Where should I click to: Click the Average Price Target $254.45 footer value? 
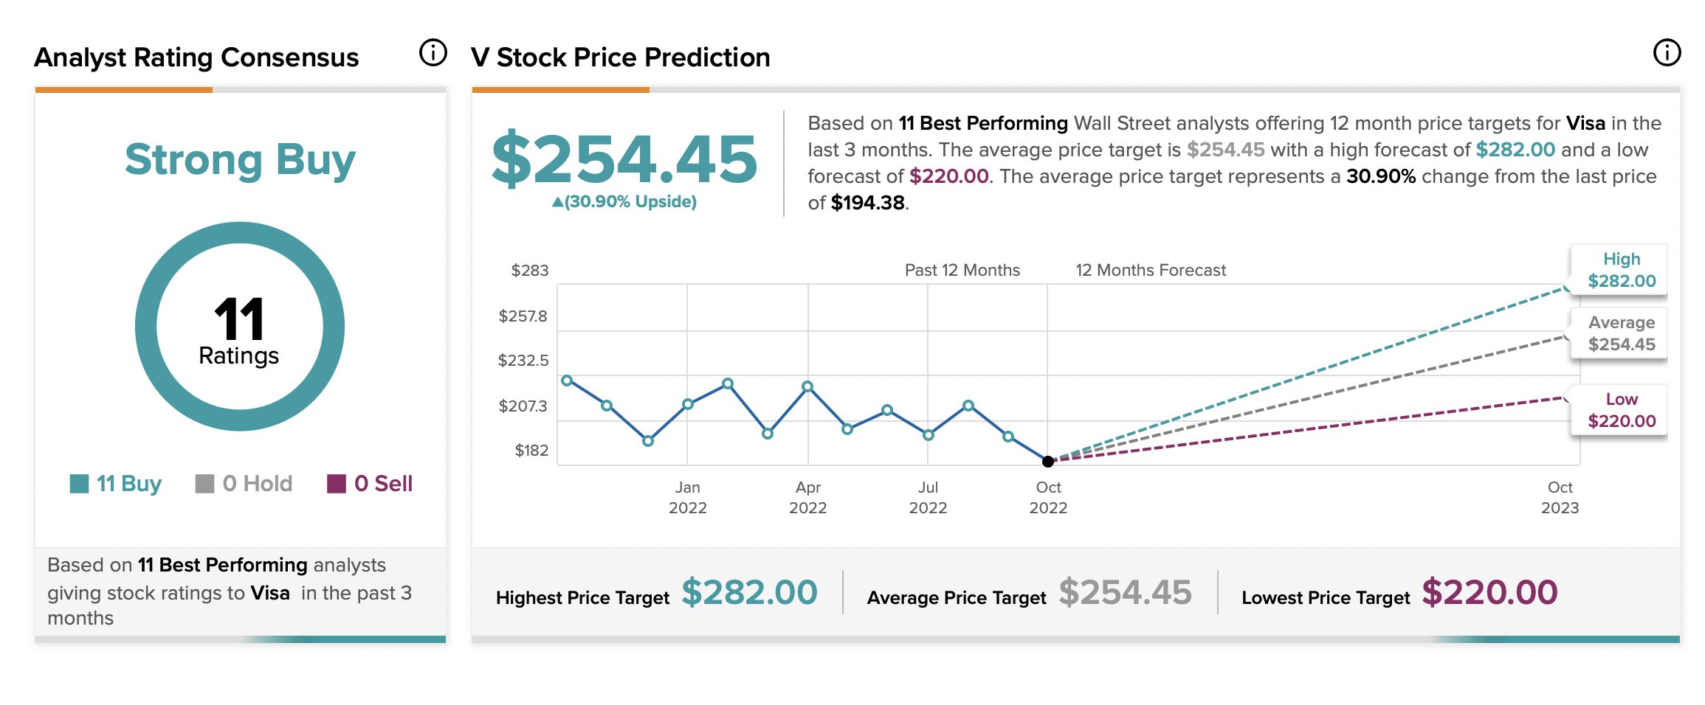[1125, 592]
